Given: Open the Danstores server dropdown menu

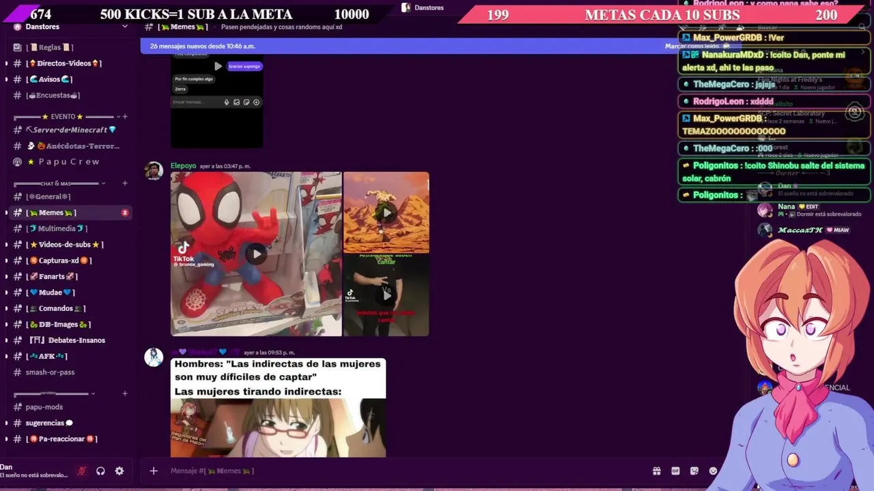Looking at the screenshot, I should coord(125,27).
